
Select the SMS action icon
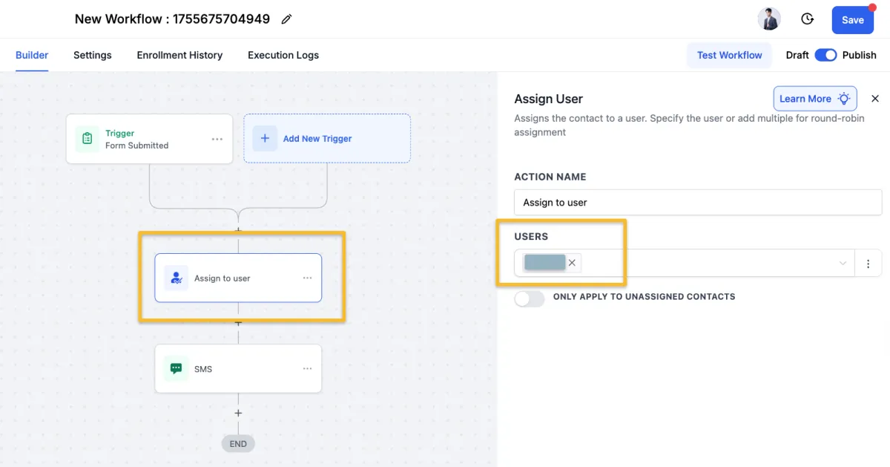176,369
